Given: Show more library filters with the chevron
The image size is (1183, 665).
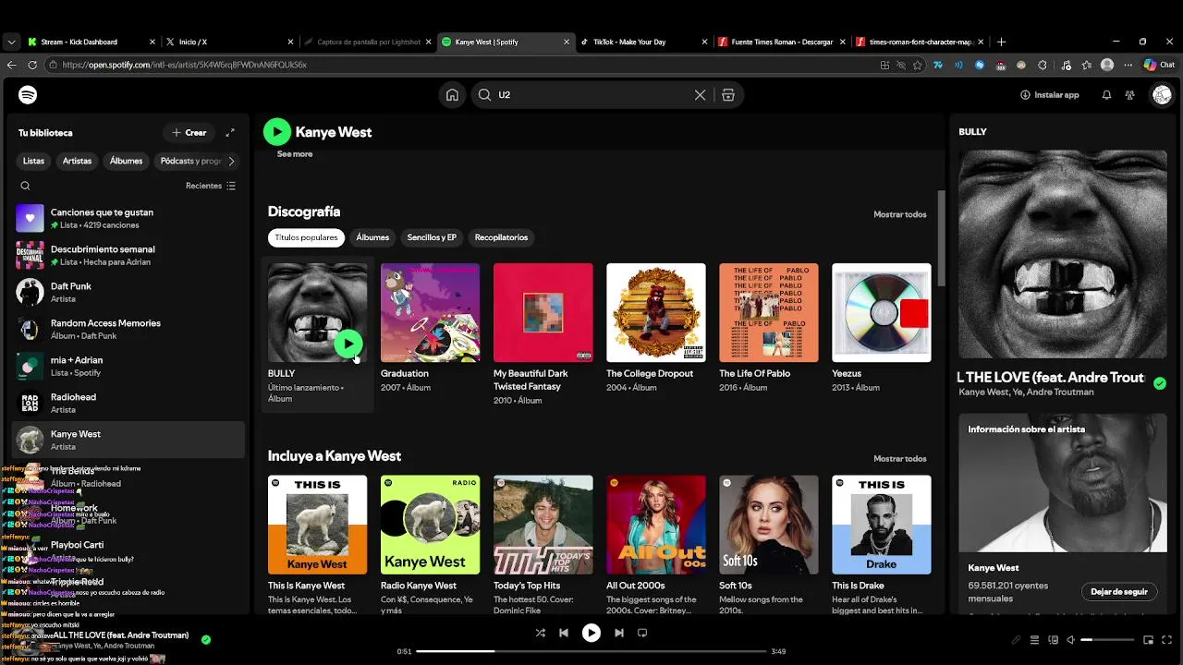Looking at the screenshot, I should tap(231, 161).
